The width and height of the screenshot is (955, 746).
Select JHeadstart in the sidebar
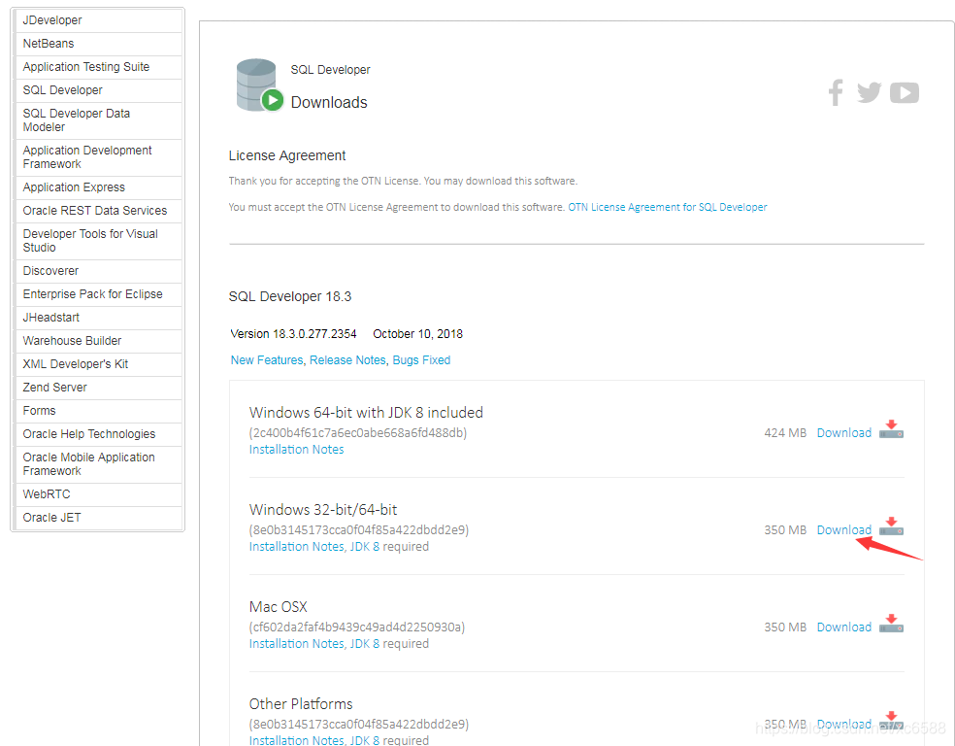click(x=99, y=317)
